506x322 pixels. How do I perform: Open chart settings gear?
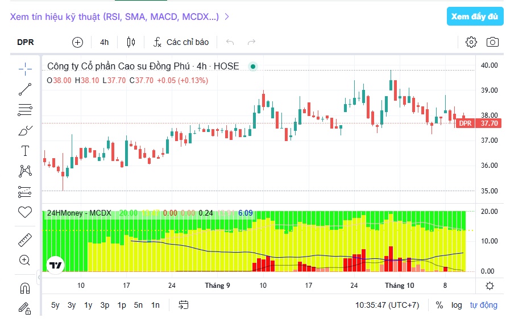coord(471,42)
